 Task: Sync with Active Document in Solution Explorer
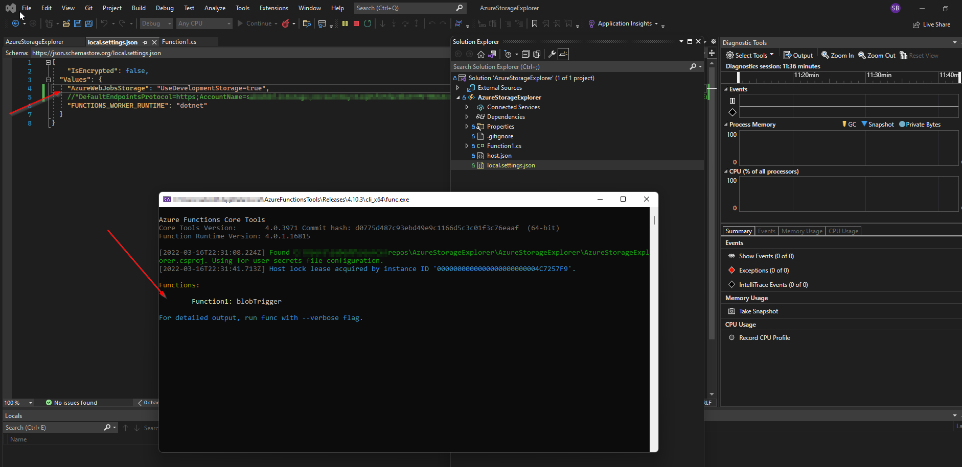click(x=492, y=54)
